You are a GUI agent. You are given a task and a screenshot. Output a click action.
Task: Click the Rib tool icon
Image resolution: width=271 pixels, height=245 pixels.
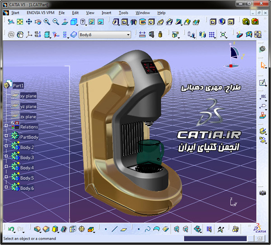(160, 22)
